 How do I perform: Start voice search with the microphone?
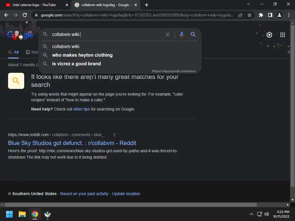pyautogui.click(x=181, y=35)
